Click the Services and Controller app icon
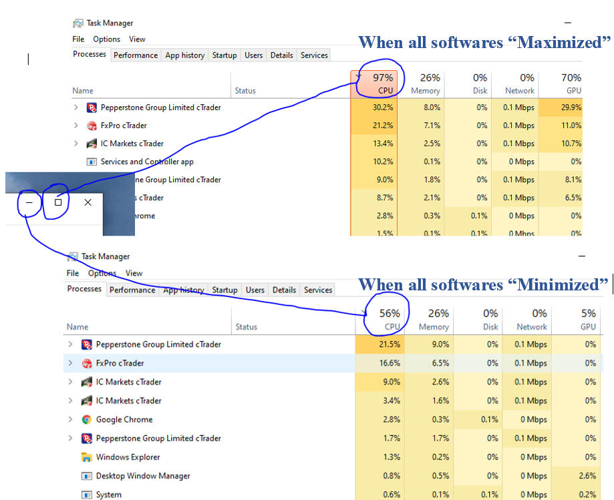This screenshot has height=500, width=614. [92, 162]
